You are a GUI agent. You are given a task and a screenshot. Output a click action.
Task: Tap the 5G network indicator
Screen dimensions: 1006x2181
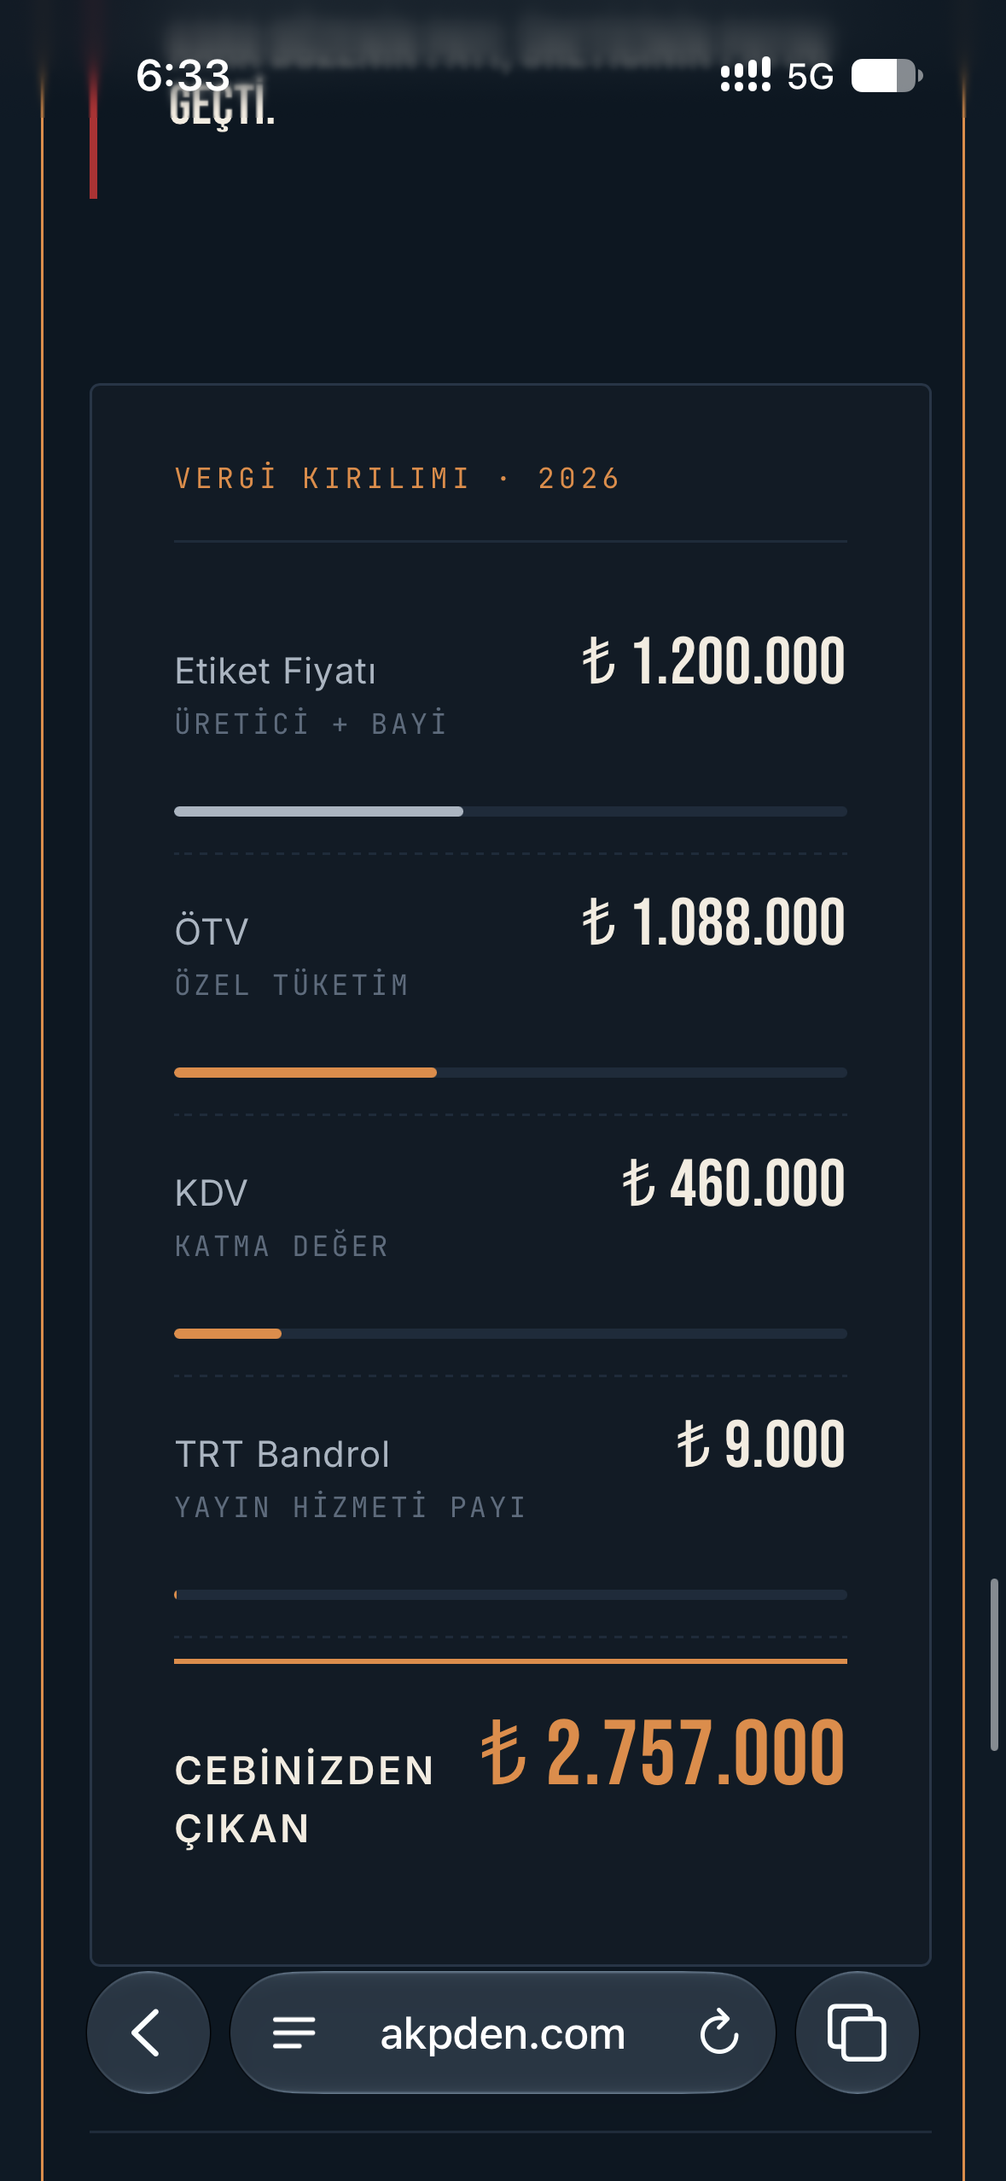pyautogui.click(x=810, y=77)
